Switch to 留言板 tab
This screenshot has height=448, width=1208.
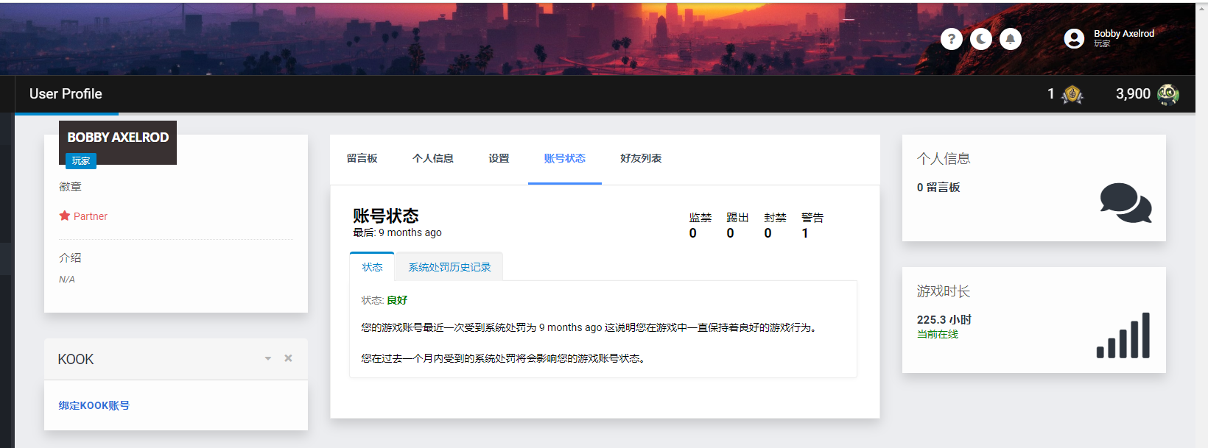pyautogui.click(x=362, y=158)
